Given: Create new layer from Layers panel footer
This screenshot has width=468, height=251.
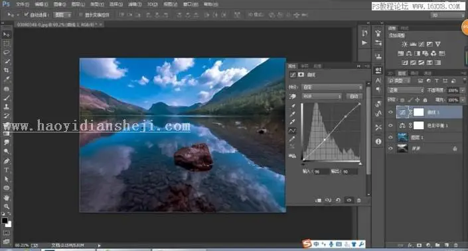Looking at the screenshot, I should click(x=447, y=245).
